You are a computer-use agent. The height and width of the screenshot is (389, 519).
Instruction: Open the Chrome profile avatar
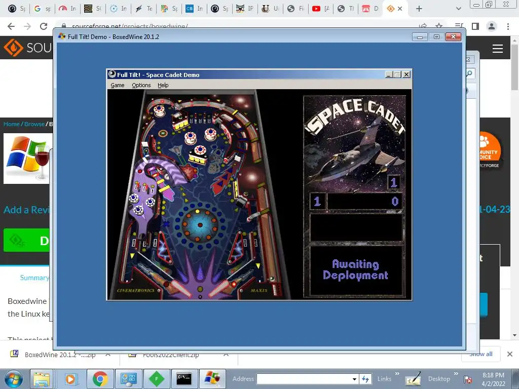coord(492,26)
